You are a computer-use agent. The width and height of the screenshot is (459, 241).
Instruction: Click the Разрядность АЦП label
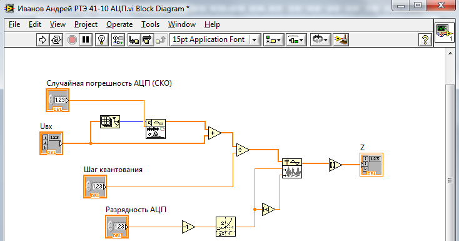coord(136,210)
